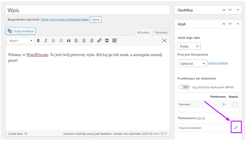Image resolution: width=247 pixels, height=141 pixels.
Task: Click the Dodaj medium button
Action: [x=21, y=31]
